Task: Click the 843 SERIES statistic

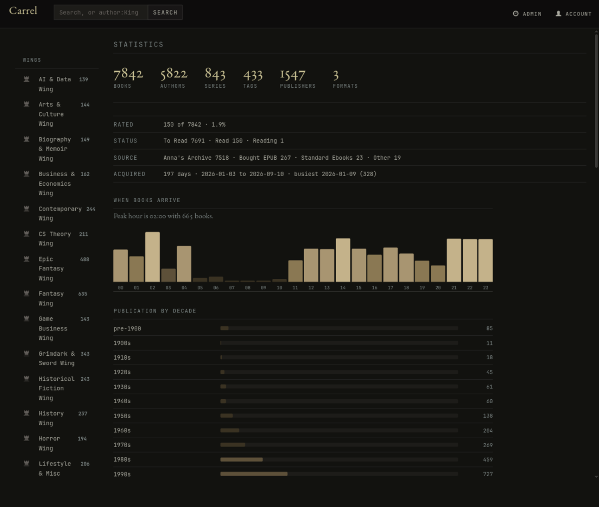Action: pyautogui.click(x=215, y=78)
